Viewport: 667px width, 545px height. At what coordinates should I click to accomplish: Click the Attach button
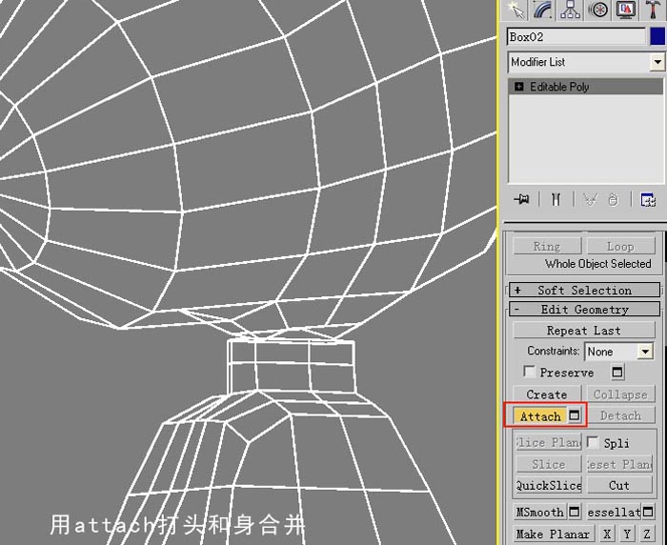pos(540,415)
